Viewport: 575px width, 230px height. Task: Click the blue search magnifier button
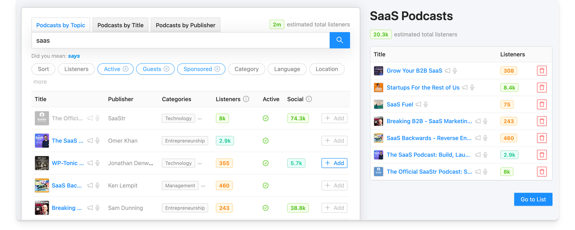pyautogui.click(x=340, y=40)
